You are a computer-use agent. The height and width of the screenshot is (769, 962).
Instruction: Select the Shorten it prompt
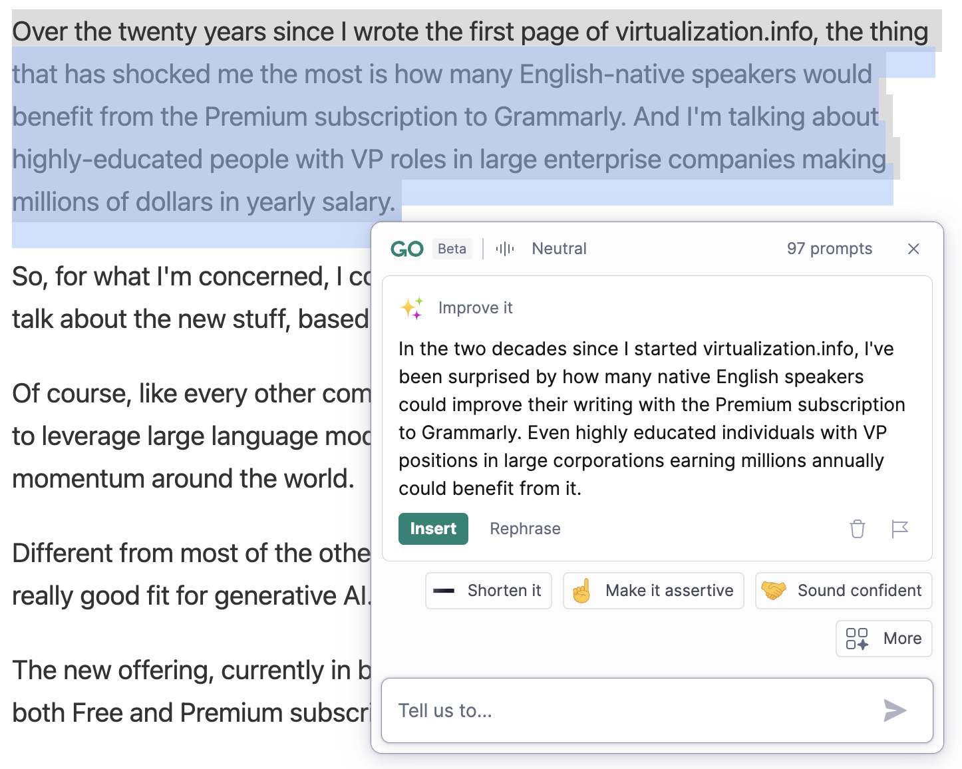click(488, 591)
